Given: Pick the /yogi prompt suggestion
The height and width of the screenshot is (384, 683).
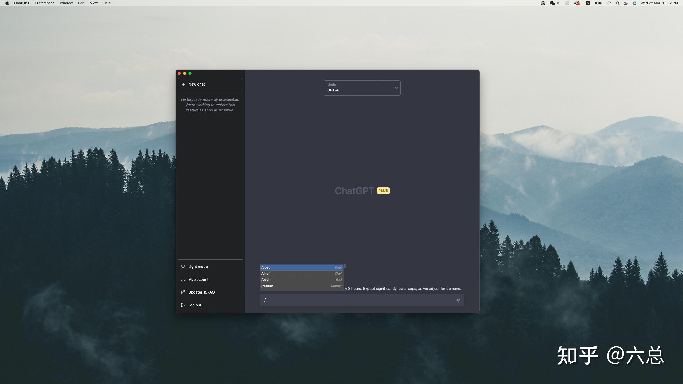Looking at the screenshot, I should [301, 280].
